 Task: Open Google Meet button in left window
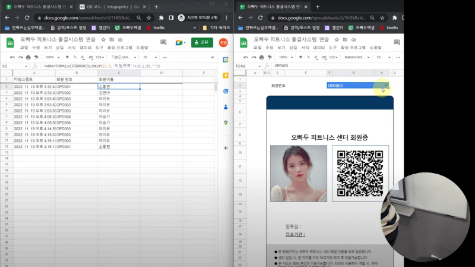coord(180,42)
